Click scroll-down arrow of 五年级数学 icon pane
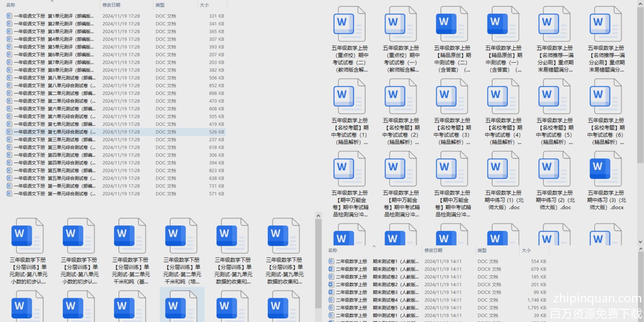 [x=640, y=242]
